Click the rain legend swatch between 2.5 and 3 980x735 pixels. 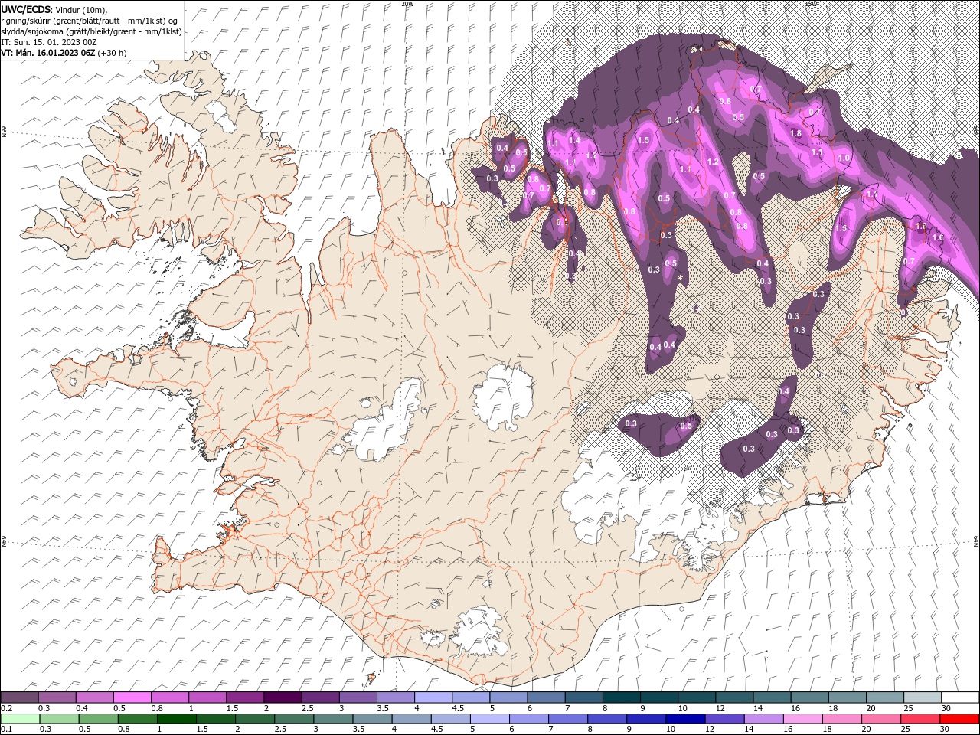[294, 719]
